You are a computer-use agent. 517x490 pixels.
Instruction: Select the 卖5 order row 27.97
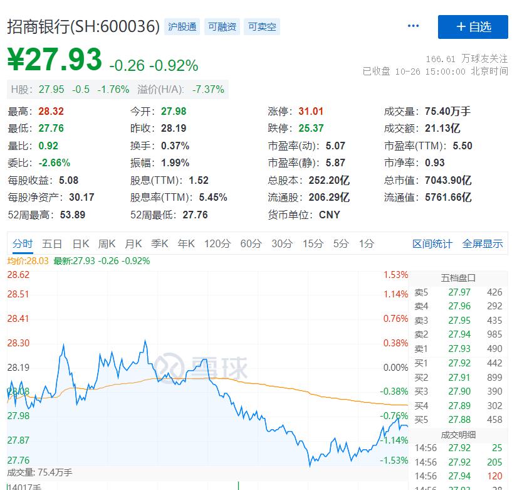click(458, 292)
